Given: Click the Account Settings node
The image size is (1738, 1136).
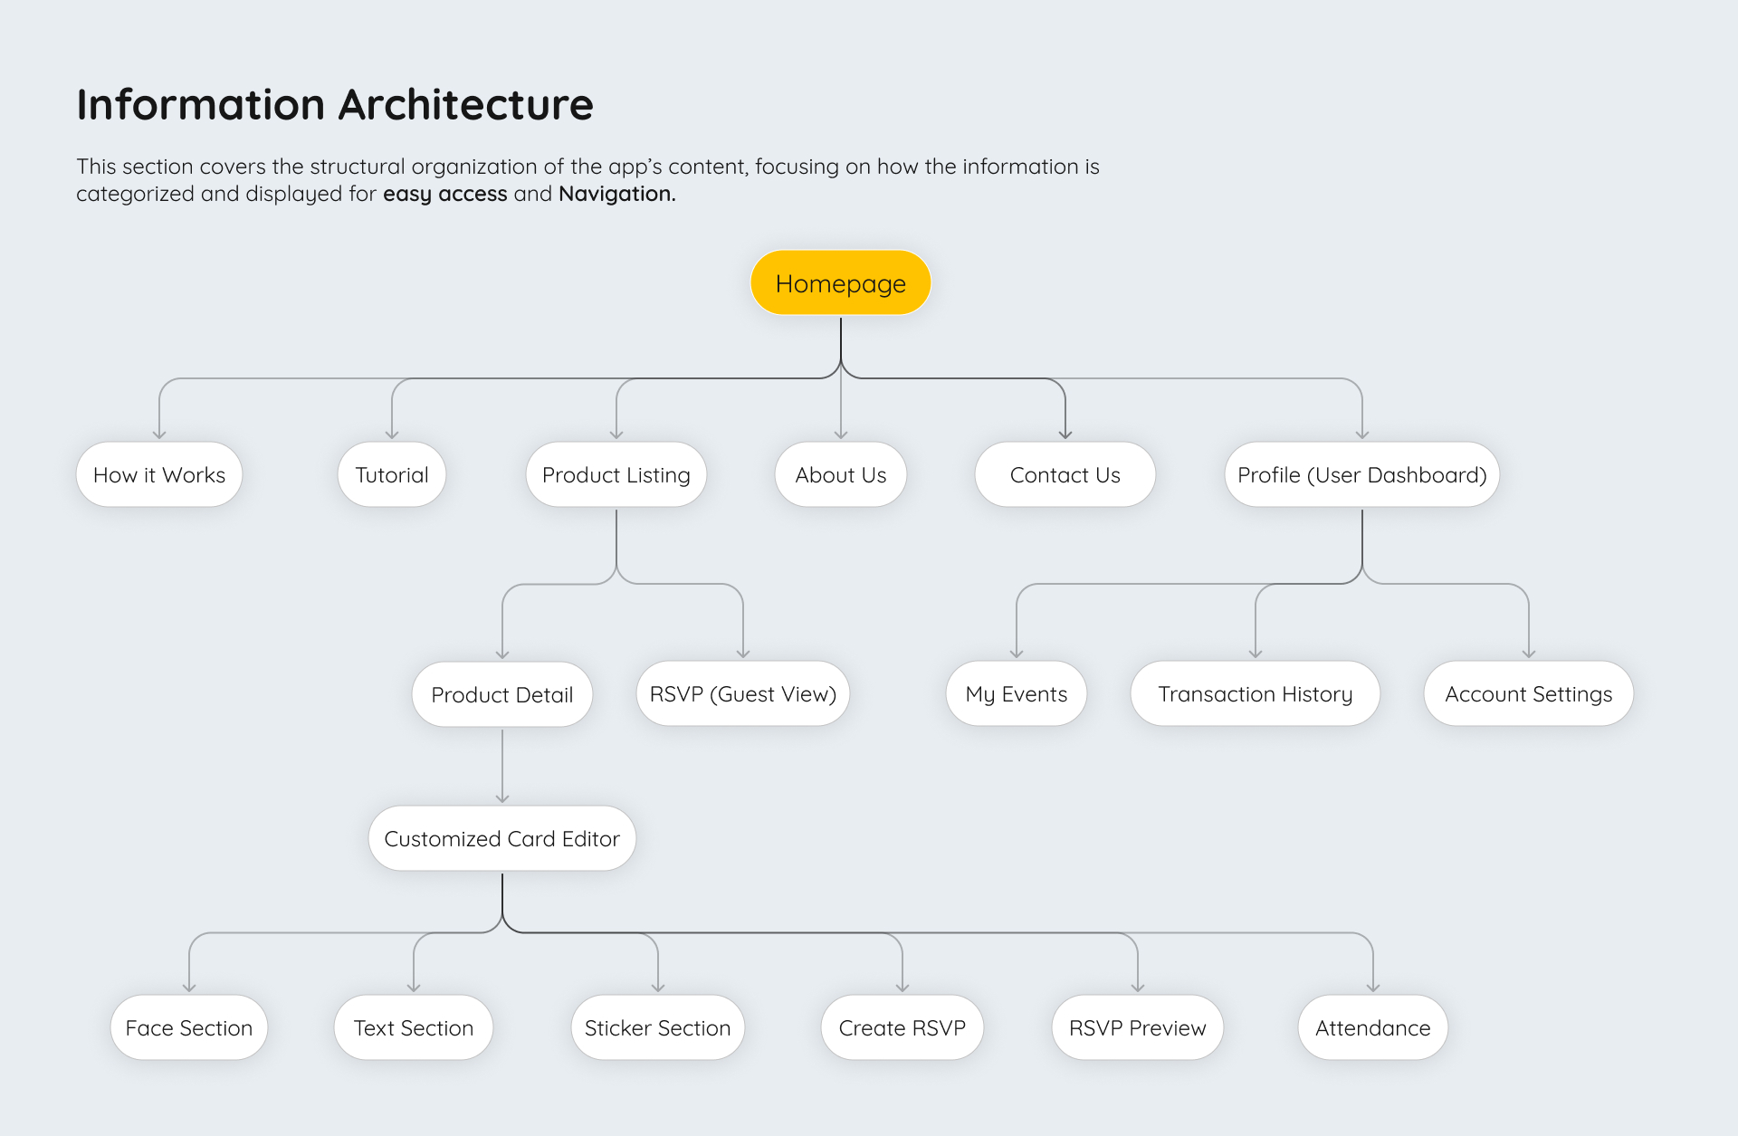Looking at the screenshot, I should coord(1528,694).
